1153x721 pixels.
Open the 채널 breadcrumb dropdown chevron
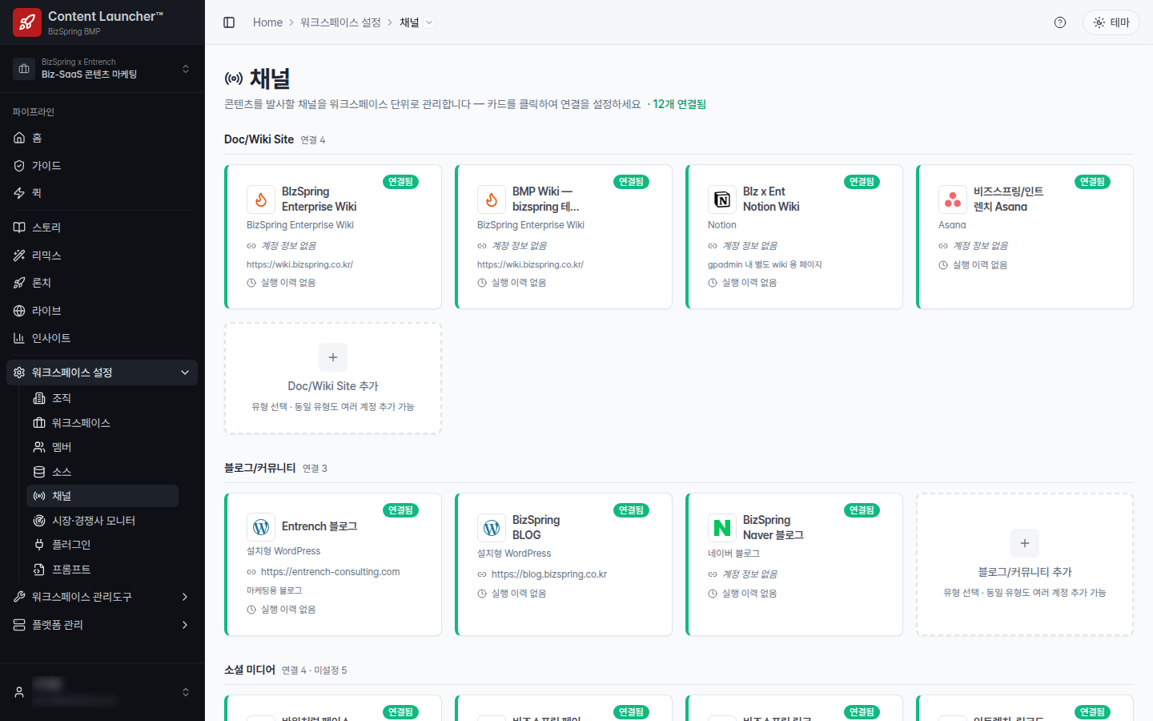point(429,22)
